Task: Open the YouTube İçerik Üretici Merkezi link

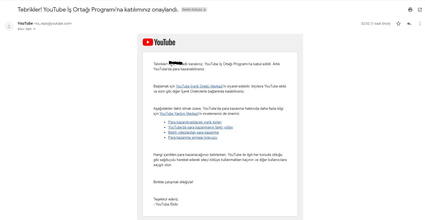Action: pos(199,86)
